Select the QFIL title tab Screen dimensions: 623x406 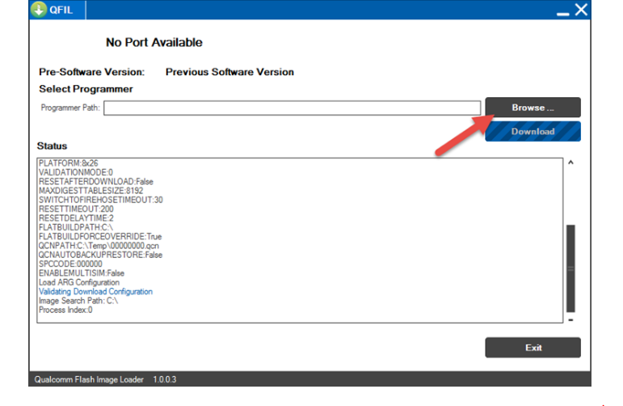tap(57, 10)
